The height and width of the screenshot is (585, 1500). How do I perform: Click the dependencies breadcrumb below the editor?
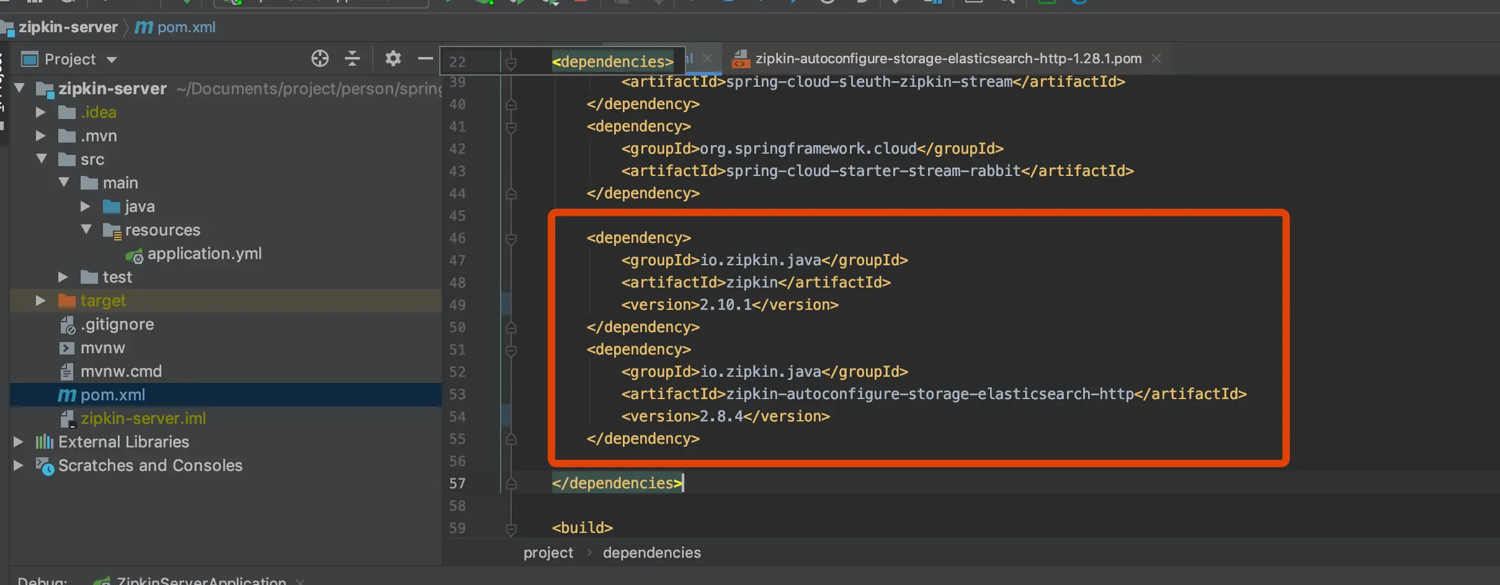pos(651,552)
